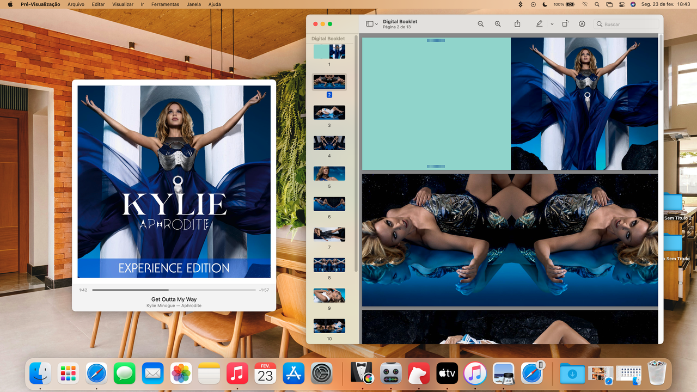Select page 6 thumbnail in sidebar

329,204
